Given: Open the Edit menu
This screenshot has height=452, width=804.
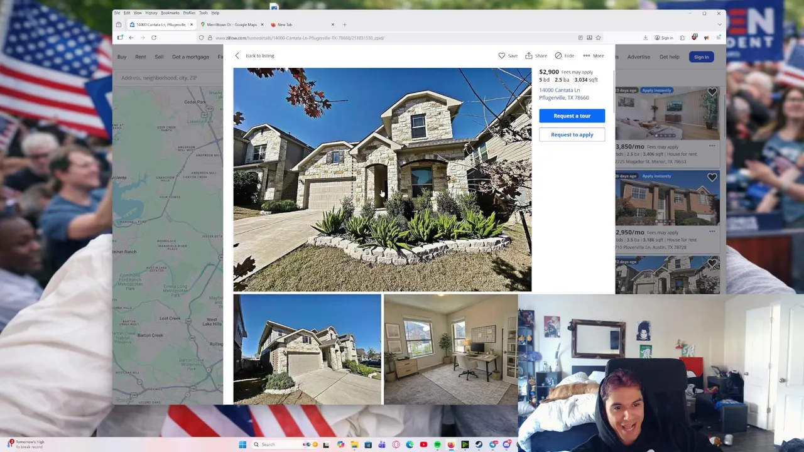Looking at the screenshot, I should (126, 13).
